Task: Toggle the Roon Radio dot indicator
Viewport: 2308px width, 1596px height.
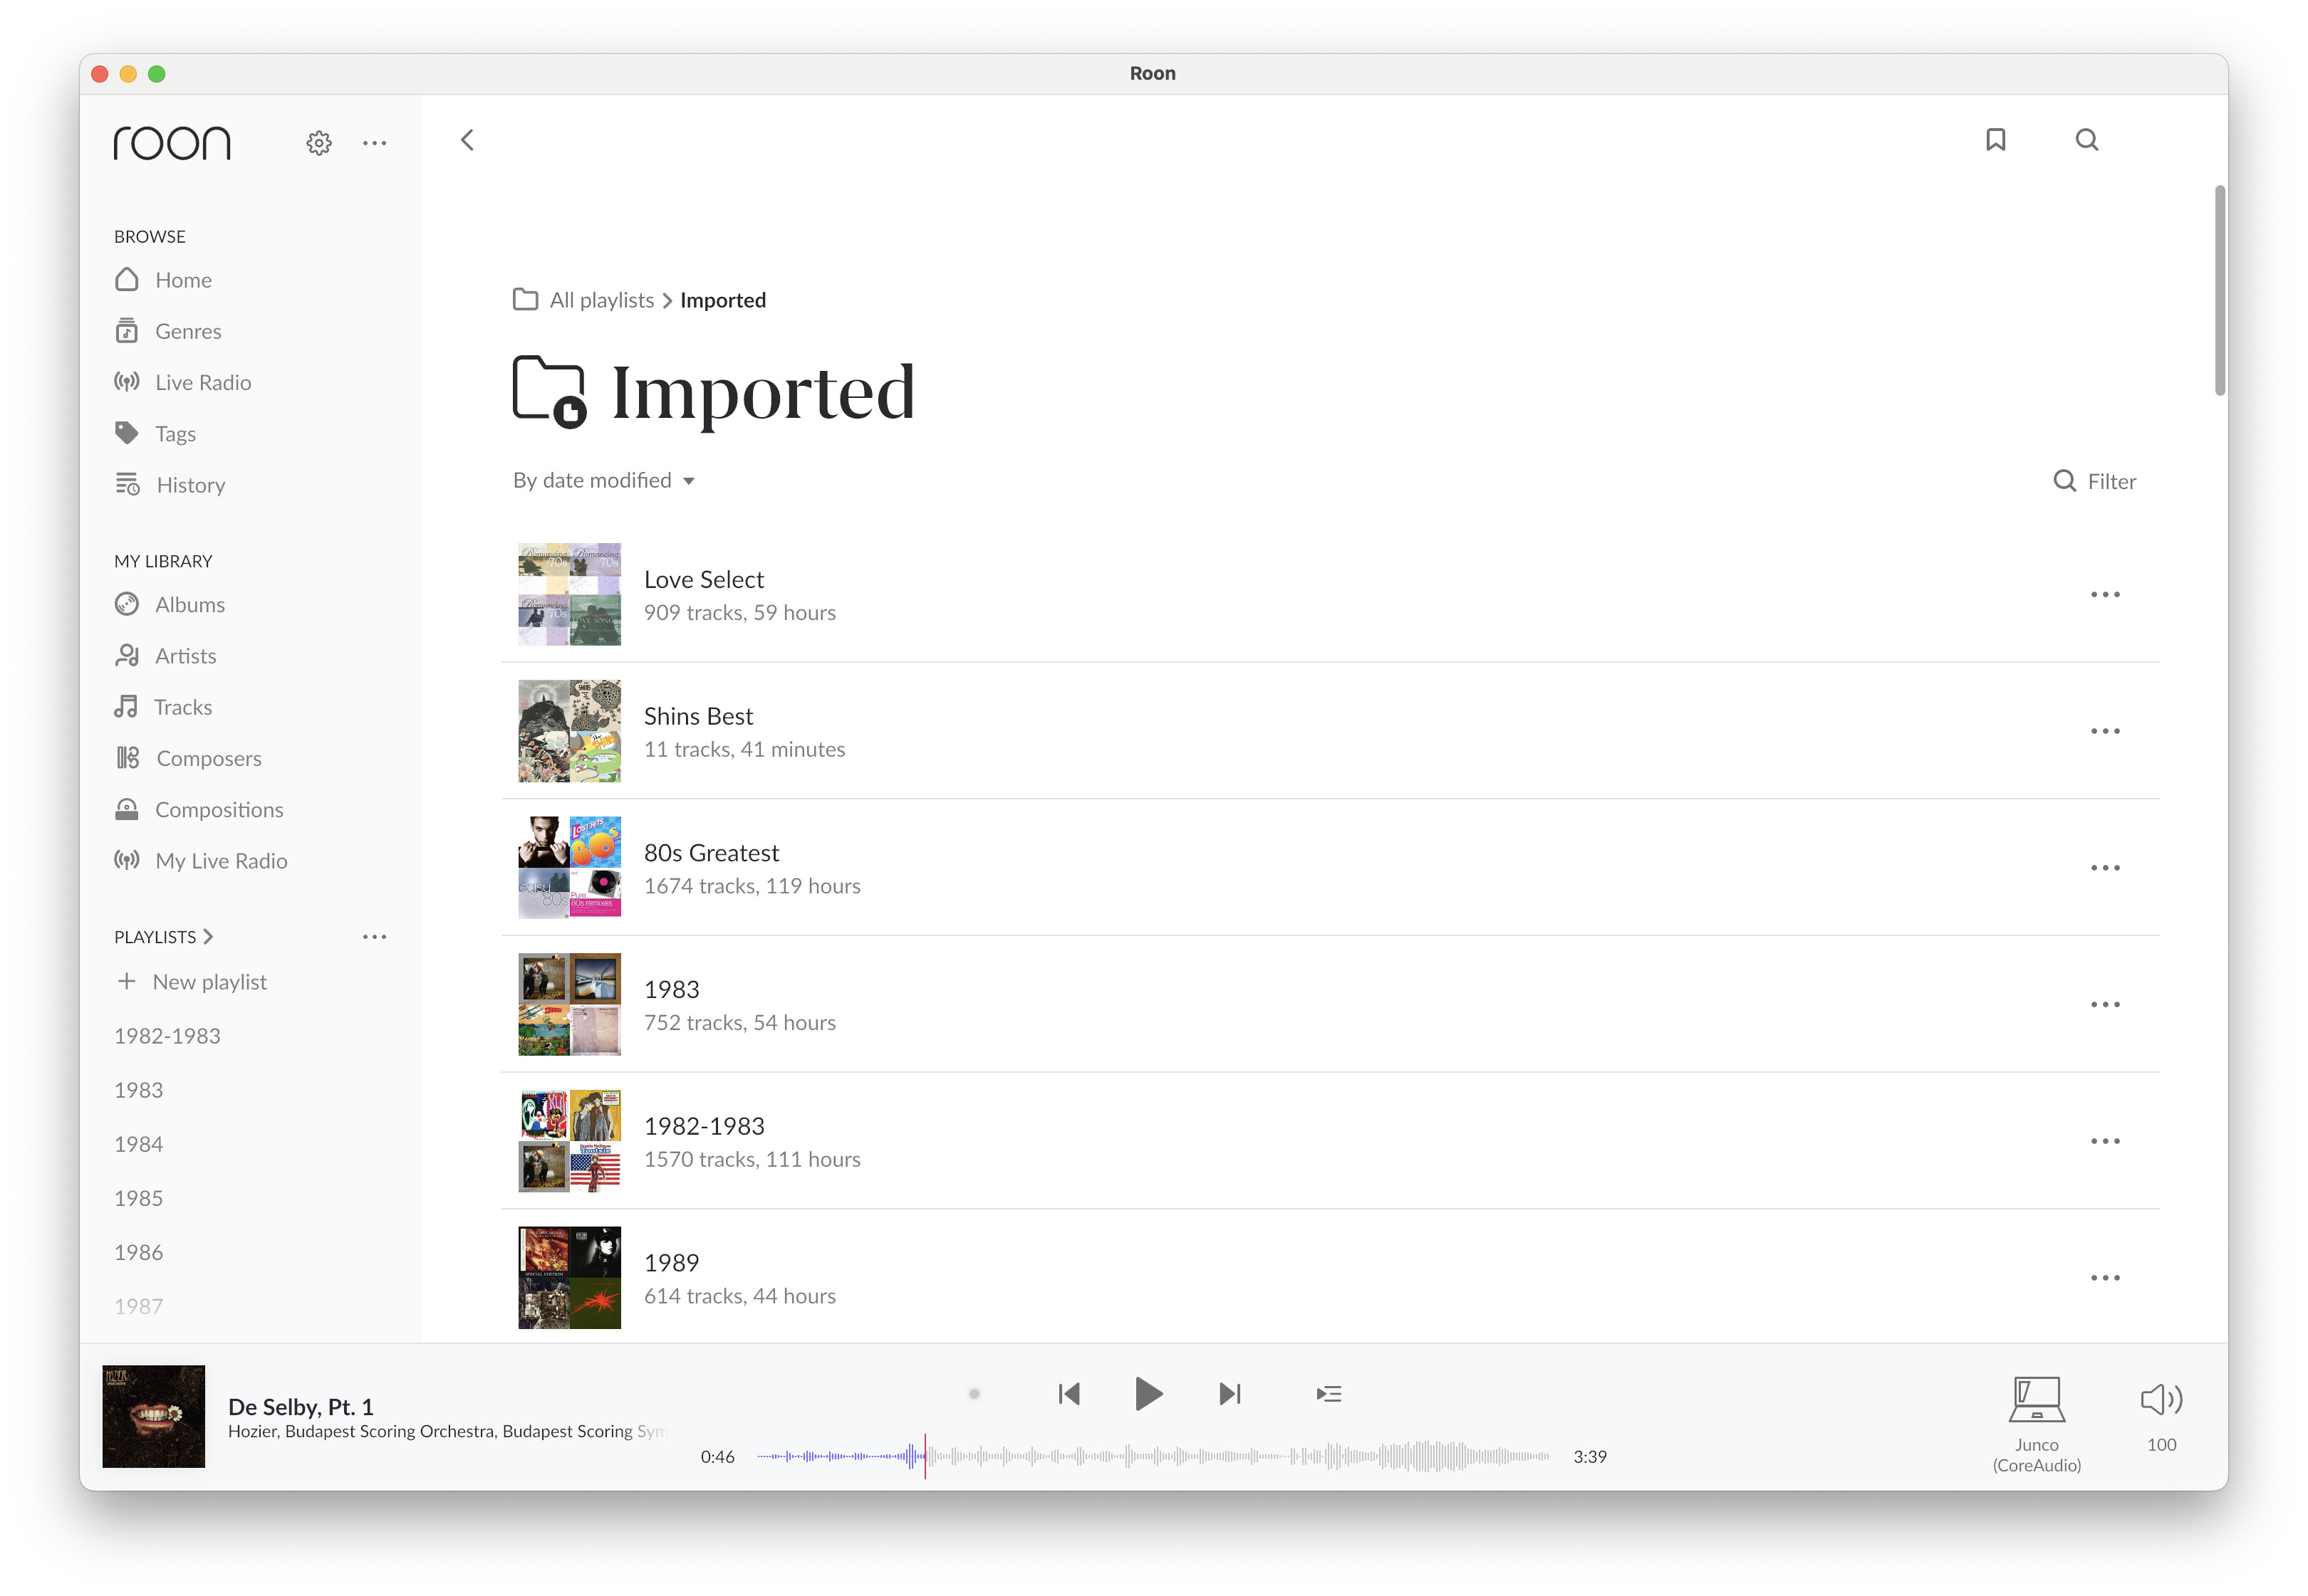Action: 974,1393
